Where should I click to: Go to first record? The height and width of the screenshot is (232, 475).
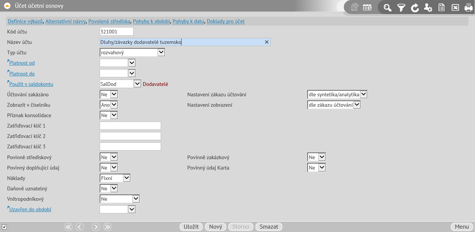pyautogui.click(x=68, y=227)
